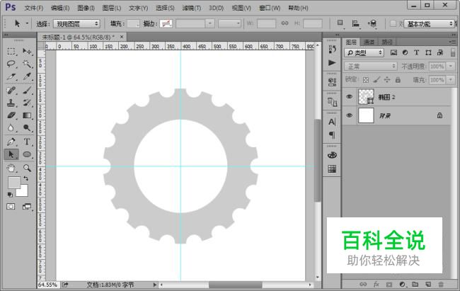The height and width of the screenshot is (291, 460).
Task: Select the Zoom tool
Action: (x=27, y=168)
